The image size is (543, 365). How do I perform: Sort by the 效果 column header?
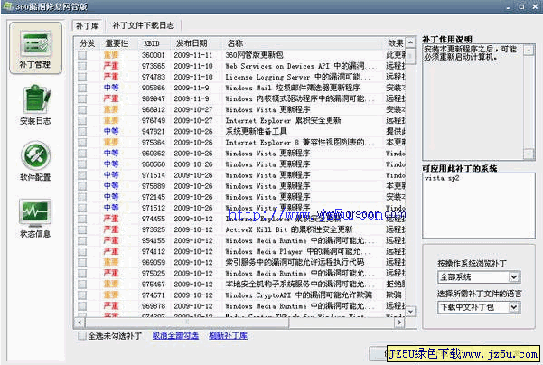click(395, 43)
